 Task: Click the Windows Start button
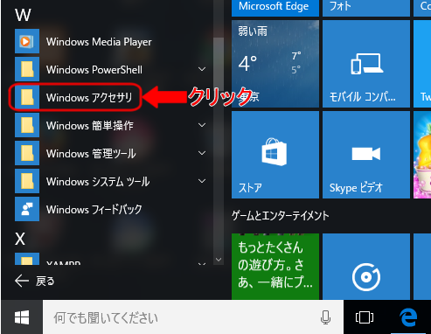point(22,317)
